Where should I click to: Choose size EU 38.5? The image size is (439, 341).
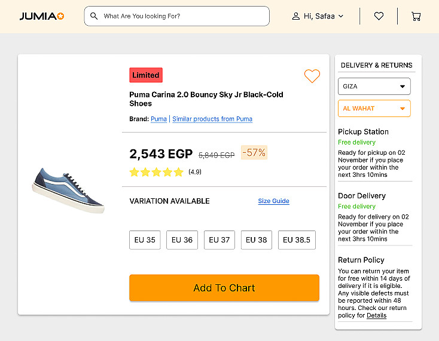click(x=297, y=240)
